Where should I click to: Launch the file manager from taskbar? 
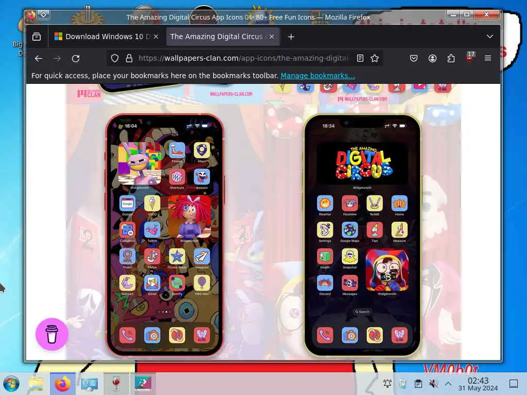[x=37, y=384]
